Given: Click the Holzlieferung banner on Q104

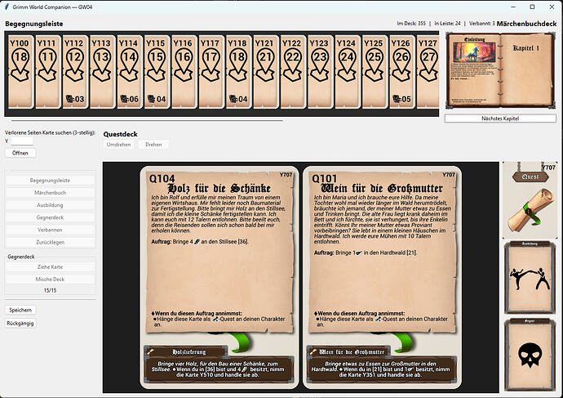Looking at the screenshot, I should point(186,352).
